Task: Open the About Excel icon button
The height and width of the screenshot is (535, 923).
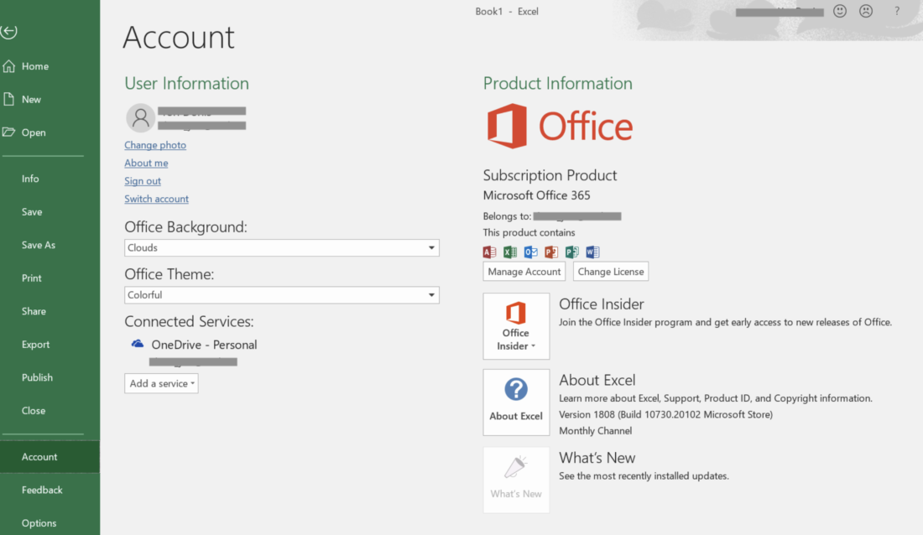Action: tap(516, 402)
